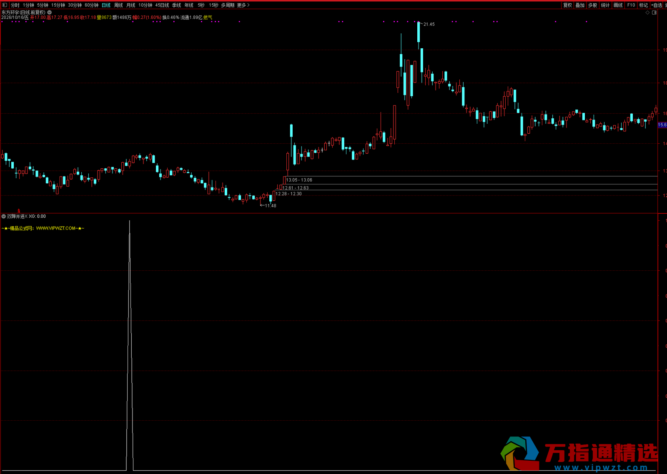The width and height of the screenshot is (667, 474).
Task: Switch to 周线 weekly chart
Action: [x=118, y=5]
